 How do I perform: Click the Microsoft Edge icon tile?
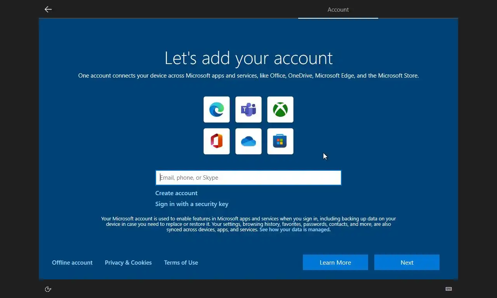(217, 109)
